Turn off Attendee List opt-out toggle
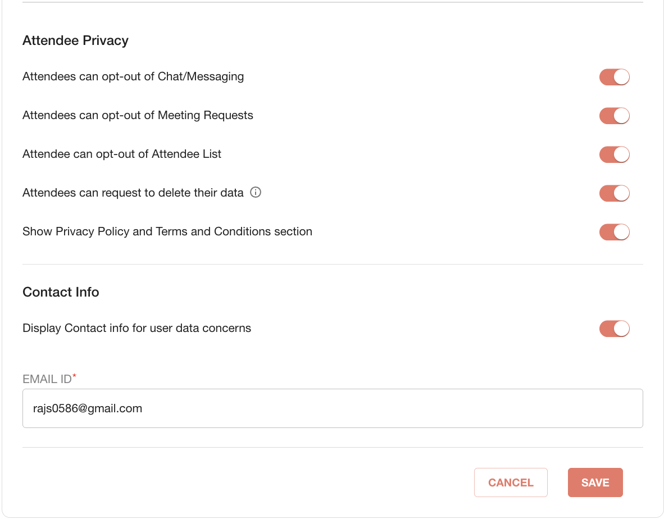Screen dimensions: 664x519 pyautogui.click(x=614, y=154)
